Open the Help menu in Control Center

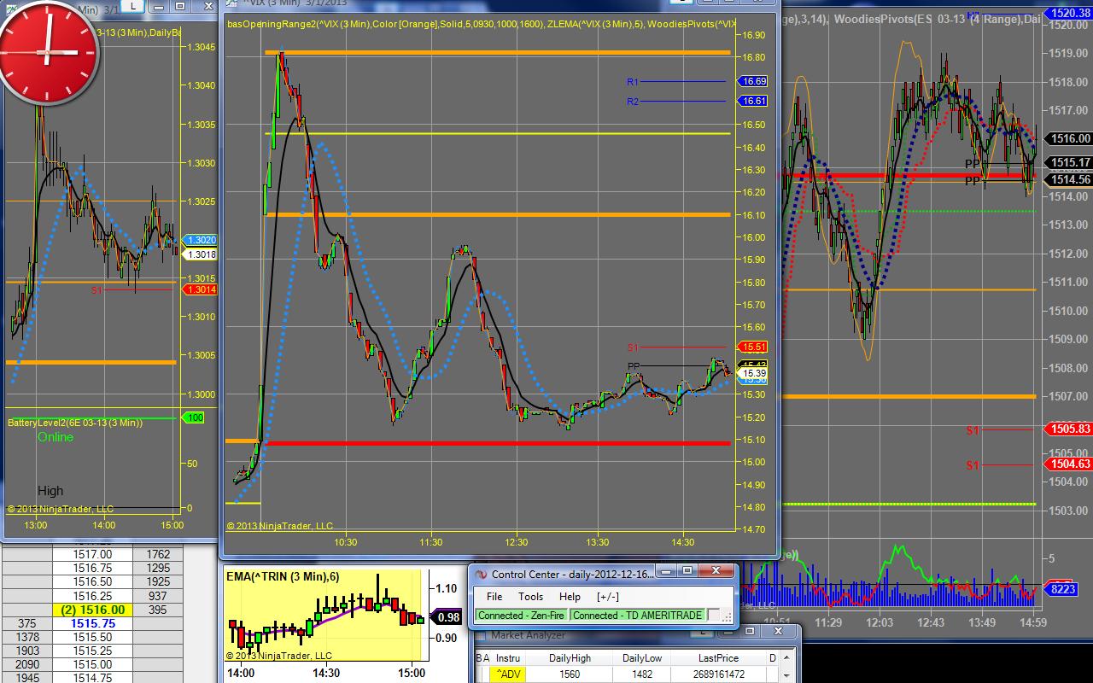coord(570,597)
